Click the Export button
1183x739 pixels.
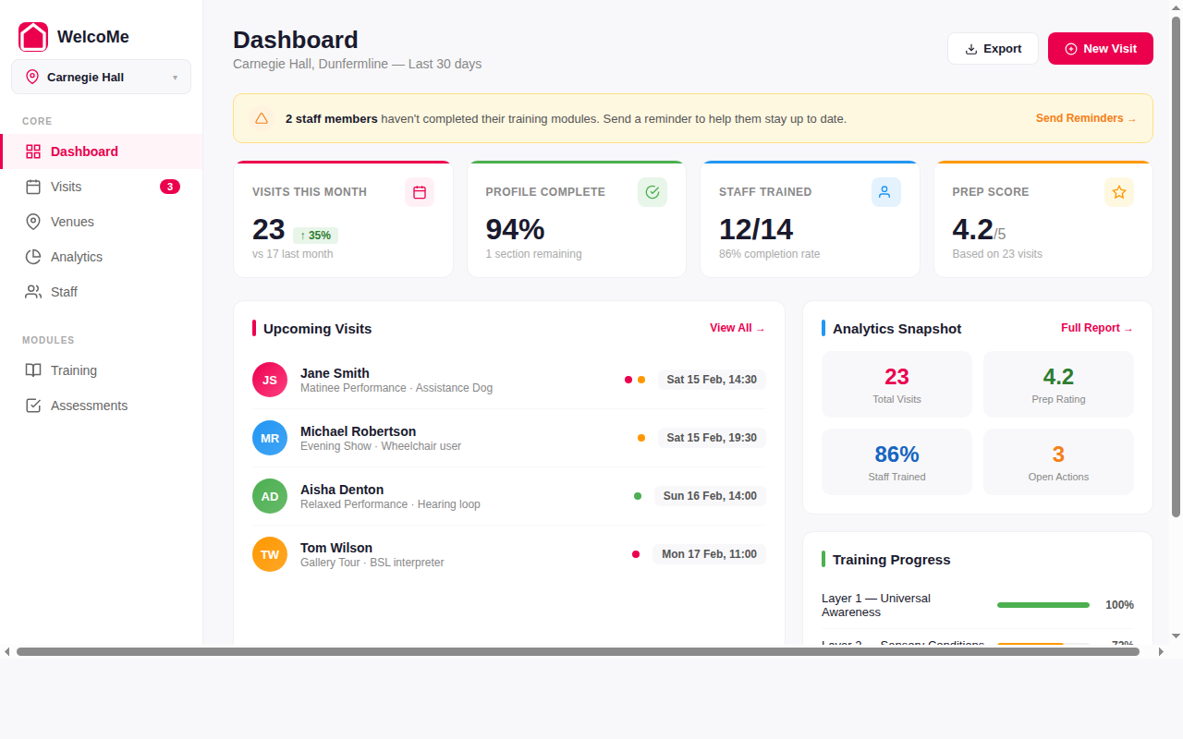tap(993, 48)
